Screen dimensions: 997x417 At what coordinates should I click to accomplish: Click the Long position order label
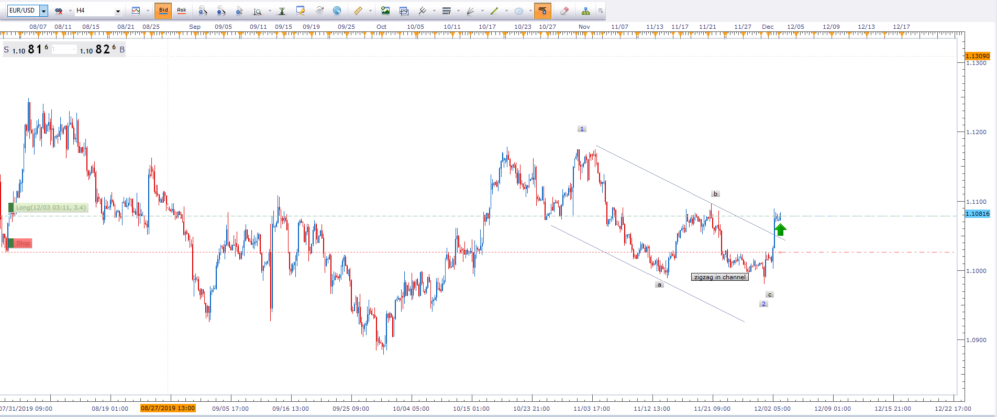pyautogui.click(x=50, y=207)
